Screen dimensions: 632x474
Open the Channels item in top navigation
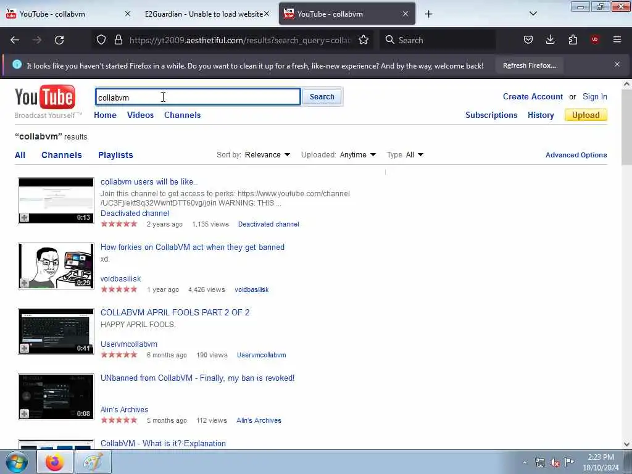tap(182, 115)
